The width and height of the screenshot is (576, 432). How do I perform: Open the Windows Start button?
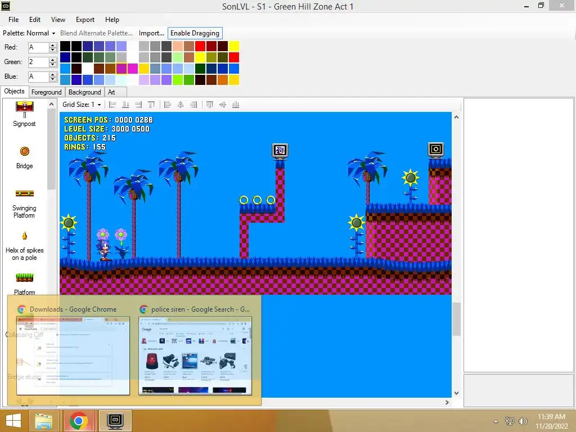13,421
